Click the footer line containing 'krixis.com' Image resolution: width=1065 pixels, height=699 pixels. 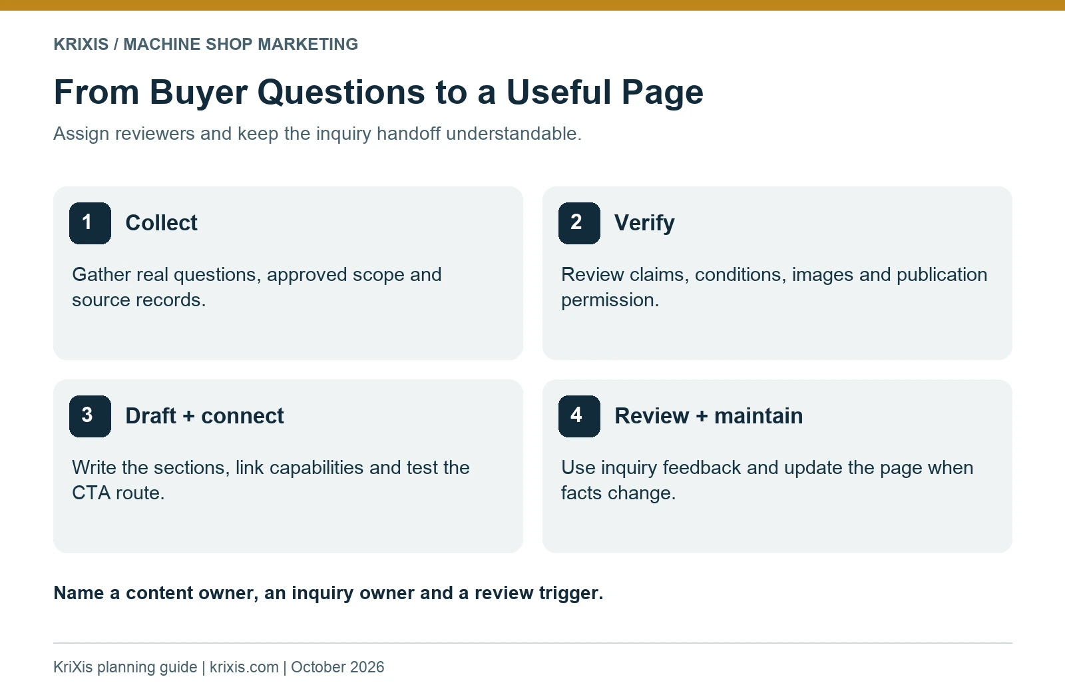(x=218, y=667)
